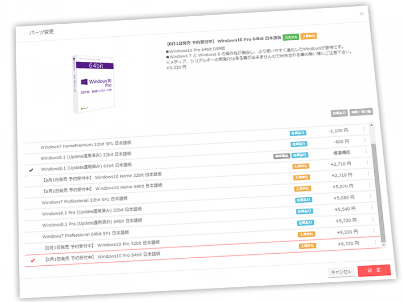This screenshot has width=403, height=302.
Task: Open the dots menu for Windows8.1 32bit row
Action: point(365,140)
